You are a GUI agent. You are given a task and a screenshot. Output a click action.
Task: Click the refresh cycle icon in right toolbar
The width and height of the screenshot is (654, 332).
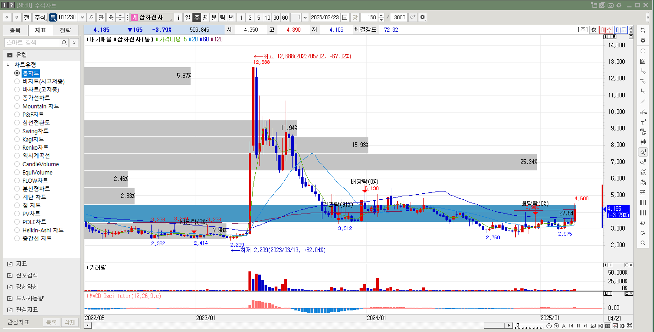click(643, 30)
